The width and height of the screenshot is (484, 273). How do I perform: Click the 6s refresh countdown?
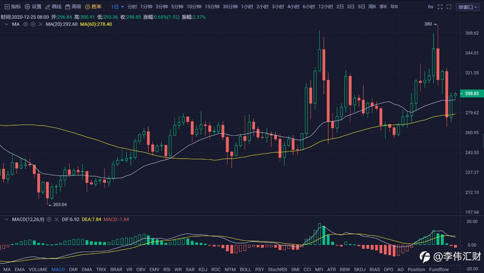431,7
